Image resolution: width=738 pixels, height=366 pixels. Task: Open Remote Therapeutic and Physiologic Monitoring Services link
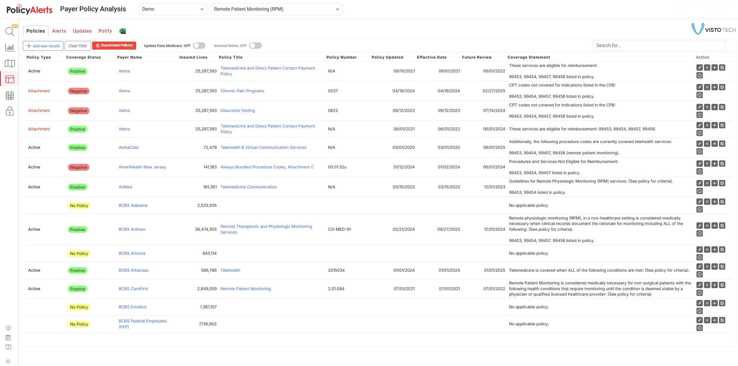(266, 229)
